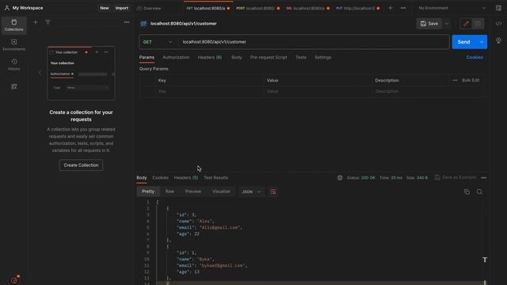
Task: Click Save as Example
Action: tap(456, 177)
